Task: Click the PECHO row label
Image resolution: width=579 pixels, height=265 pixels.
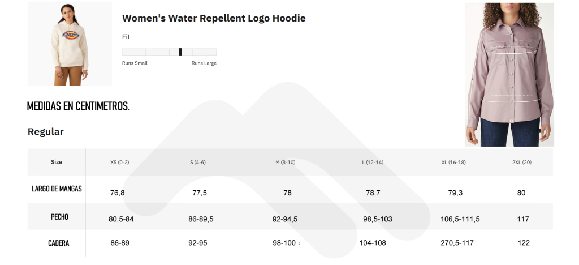Action: [59, 216]
